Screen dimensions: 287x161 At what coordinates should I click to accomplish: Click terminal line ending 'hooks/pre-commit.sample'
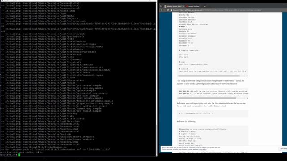tap(51, 111)
